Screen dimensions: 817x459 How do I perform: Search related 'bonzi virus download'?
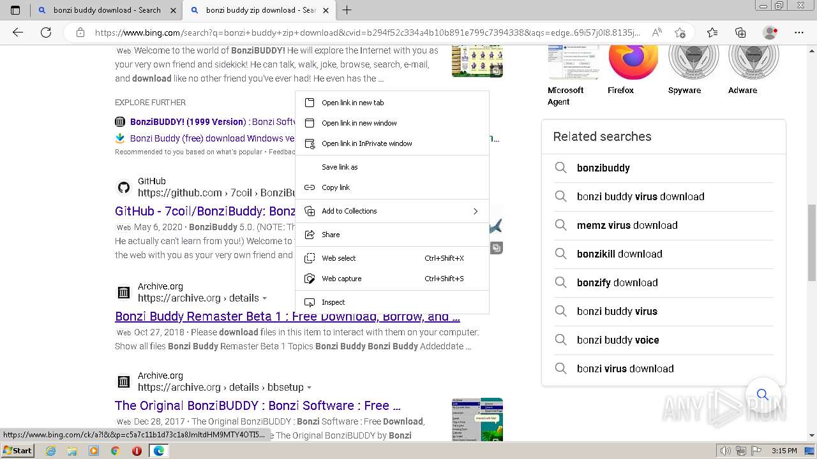(663, 368)
